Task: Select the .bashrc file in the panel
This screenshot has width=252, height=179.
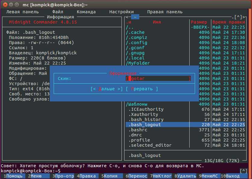Action: pyautogui.click(x=137, y=130)
